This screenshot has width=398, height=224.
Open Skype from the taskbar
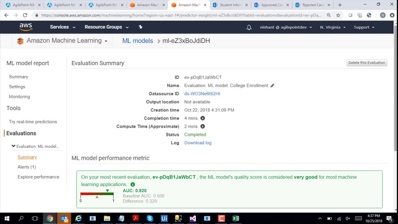150,218
